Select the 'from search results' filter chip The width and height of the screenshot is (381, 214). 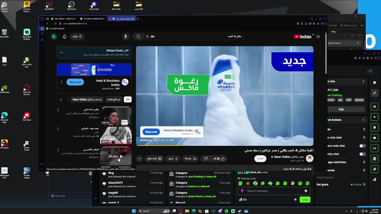[114, 100]
